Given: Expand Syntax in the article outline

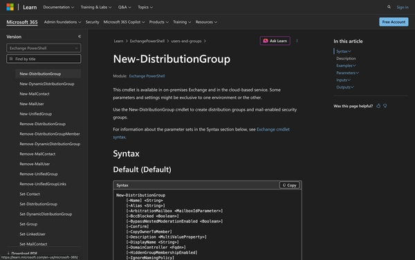Looking at the screenshot, I should tap(344, 51).
